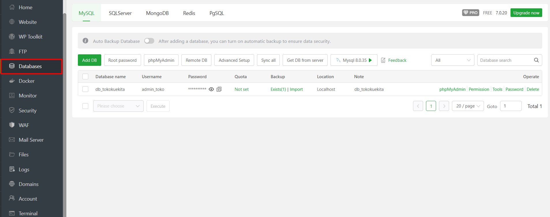Tick the select-all checkbox in table header

pos(85,76)
